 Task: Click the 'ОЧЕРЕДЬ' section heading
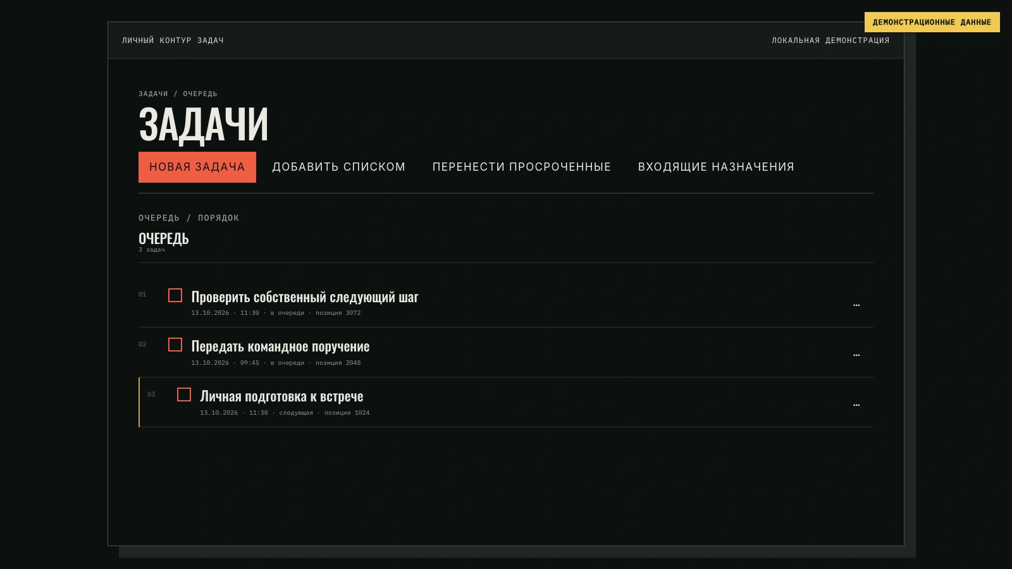[x=164, y=238]
